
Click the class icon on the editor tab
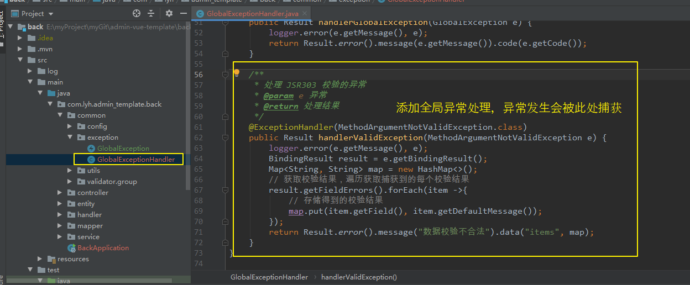(x=200, y=13)
